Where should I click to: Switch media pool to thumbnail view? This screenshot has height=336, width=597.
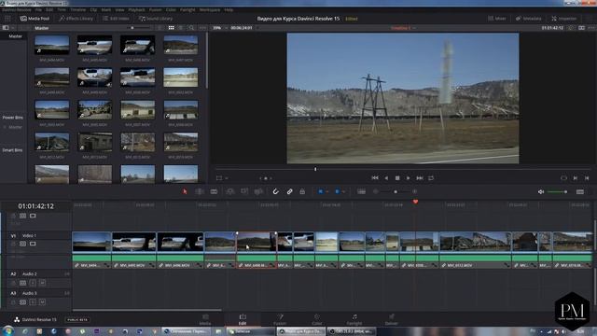172,28
